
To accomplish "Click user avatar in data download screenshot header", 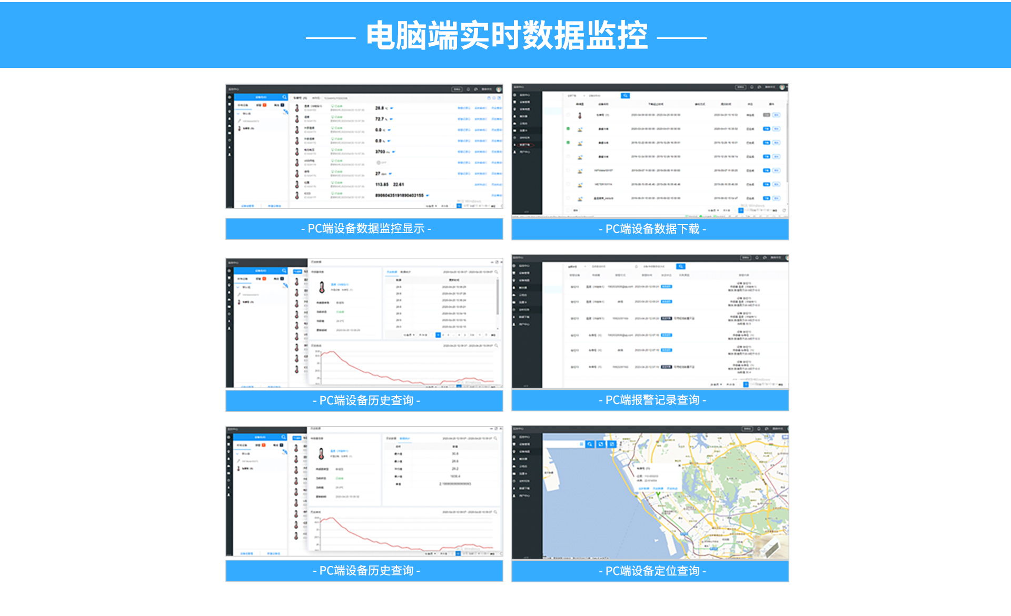I will [x=782, y=87].
